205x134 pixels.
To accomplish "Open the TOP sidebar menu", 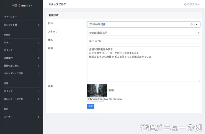I will (x=21, y=43).
